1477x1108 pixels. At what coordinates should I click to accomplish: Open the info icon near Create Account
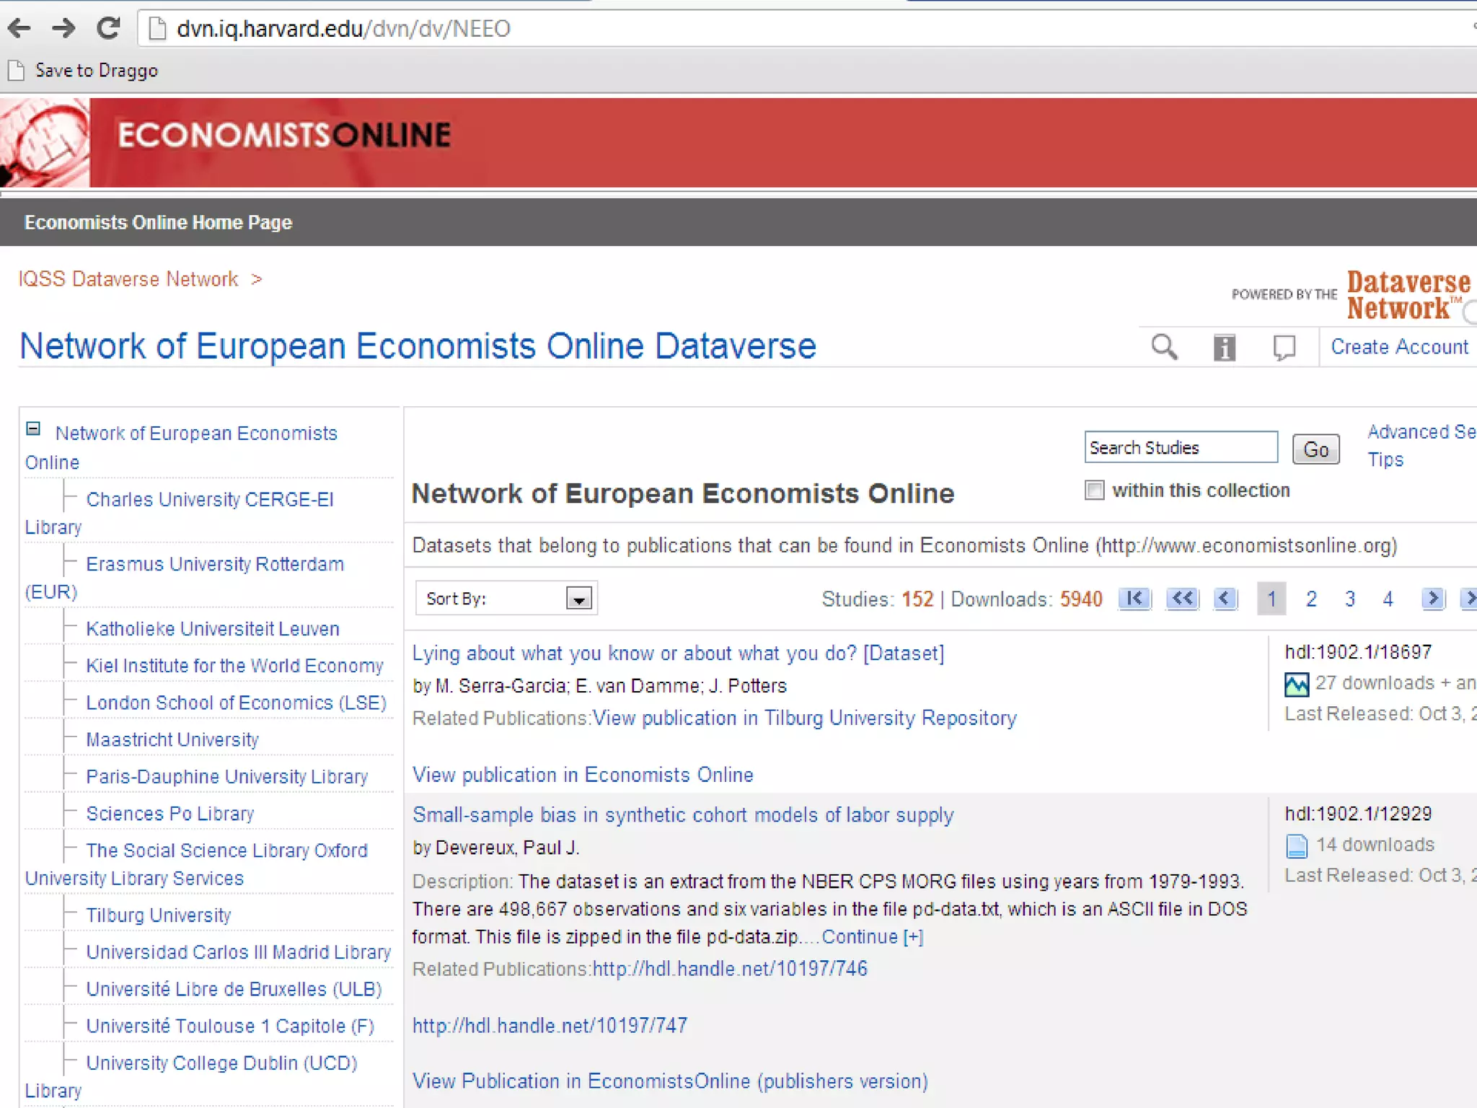(1224, 348)
